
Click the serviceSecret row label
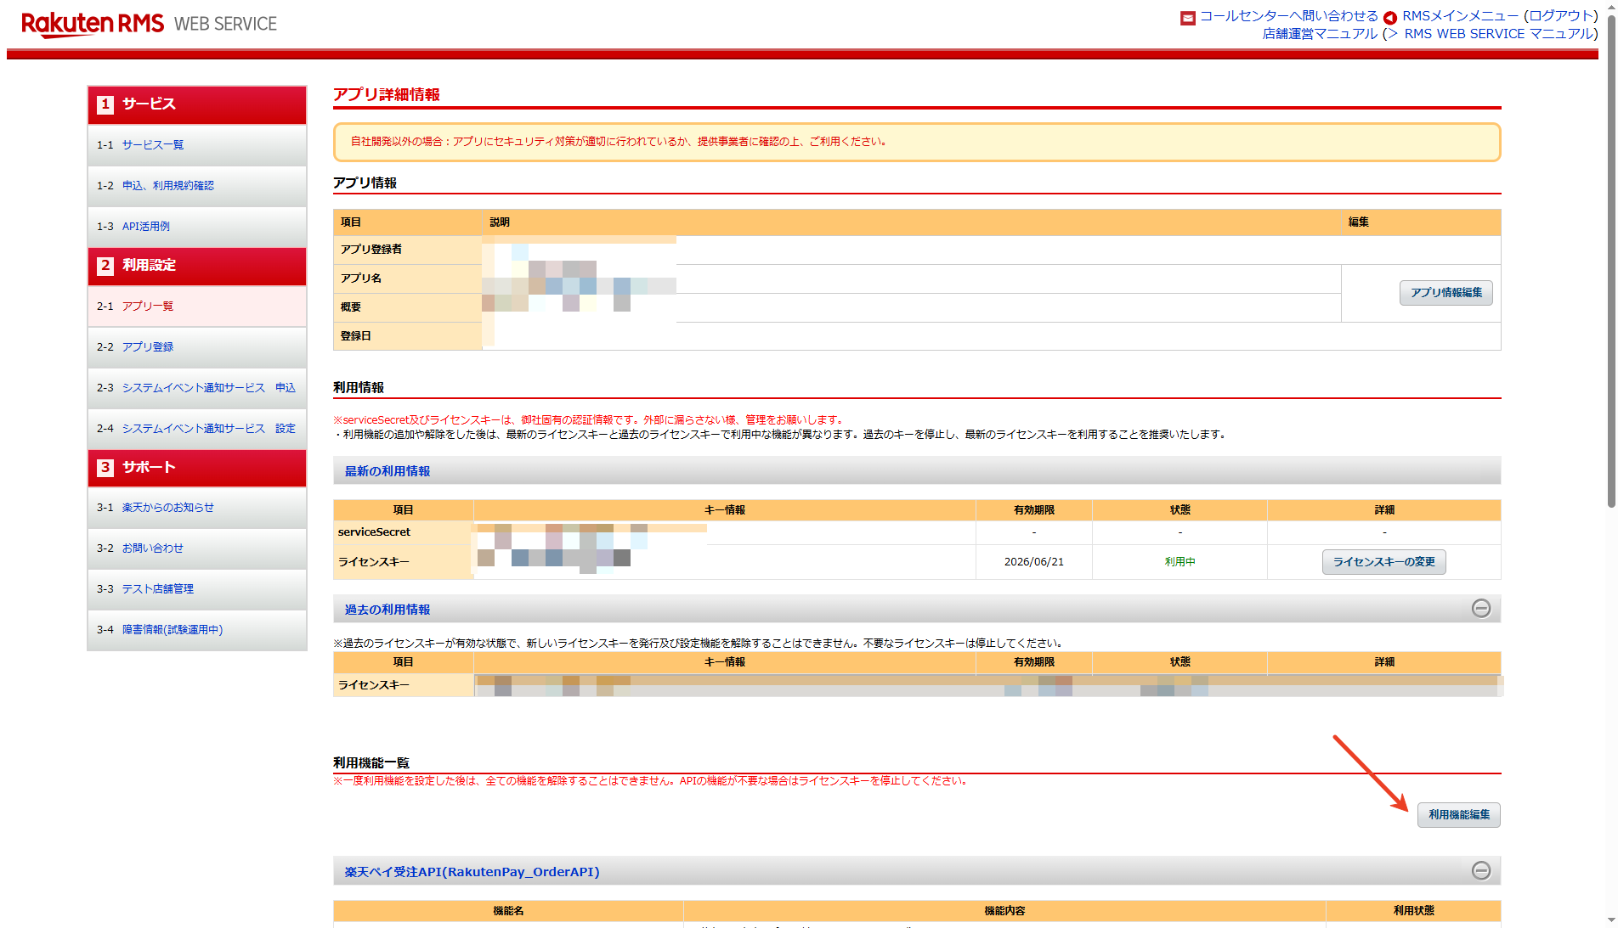[x=374, y=532]
